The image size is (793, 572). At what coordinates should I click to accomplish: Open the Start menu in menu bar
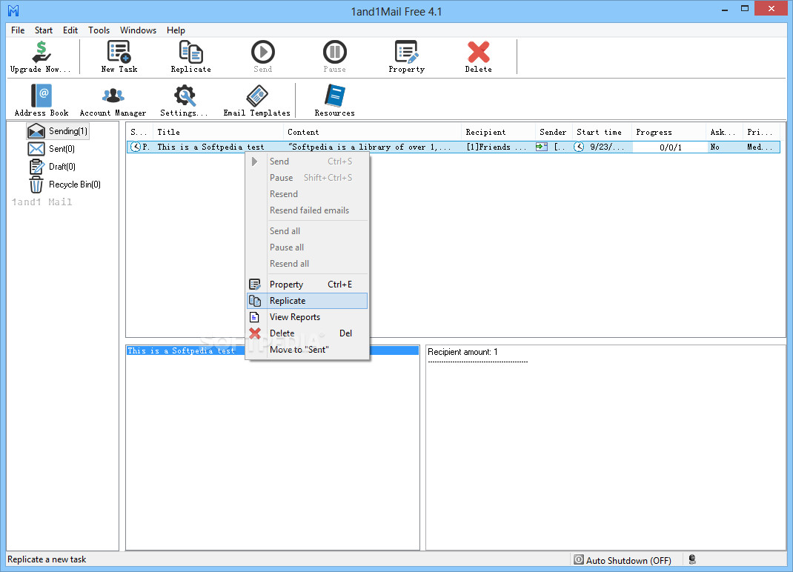coord(44,30)
